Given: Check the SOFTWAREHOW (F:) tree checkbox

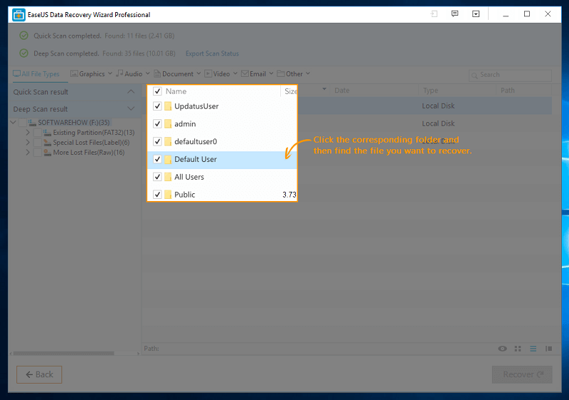Looking at the screenshot, I should 22,123.
